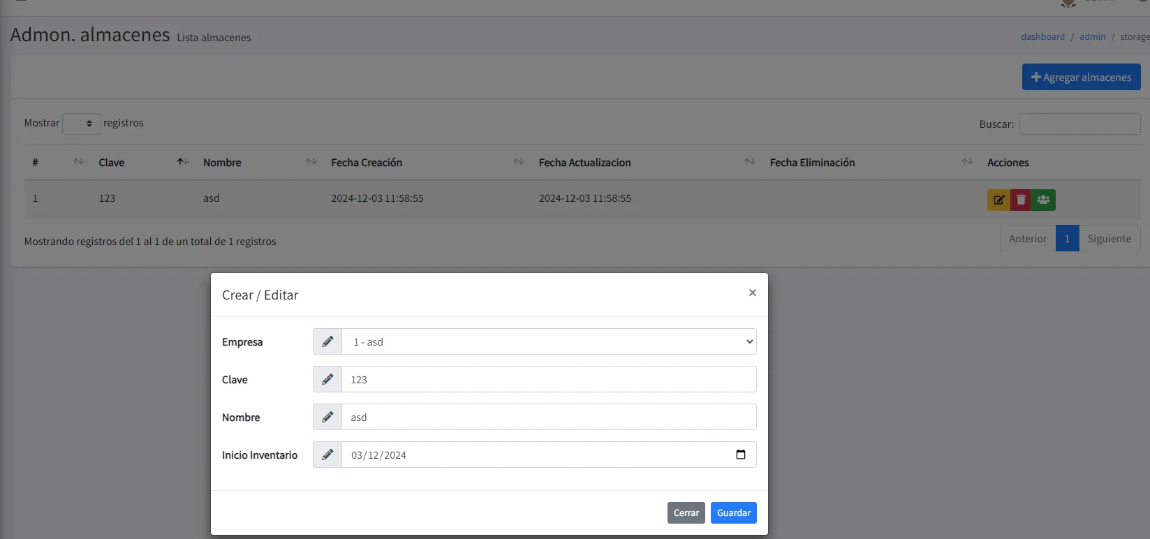
Task: Click Agregar almacenes button
Action: (1081, 77)
